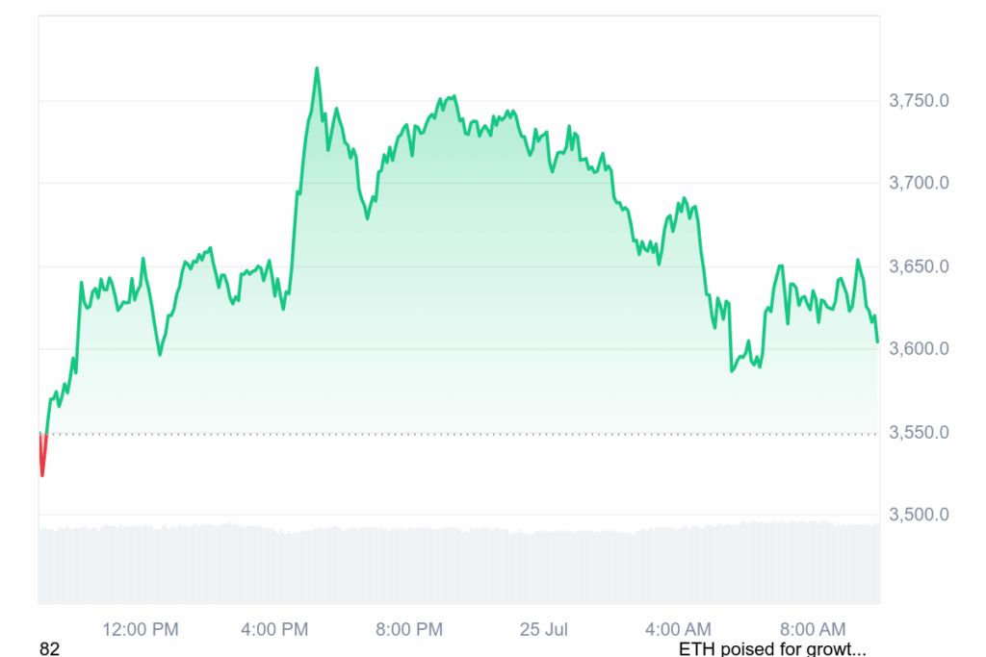The height and width of the screenshot is (657, 986).
Task: Select the 25 Jul date axis label
Action: click(x=544, y=629)
